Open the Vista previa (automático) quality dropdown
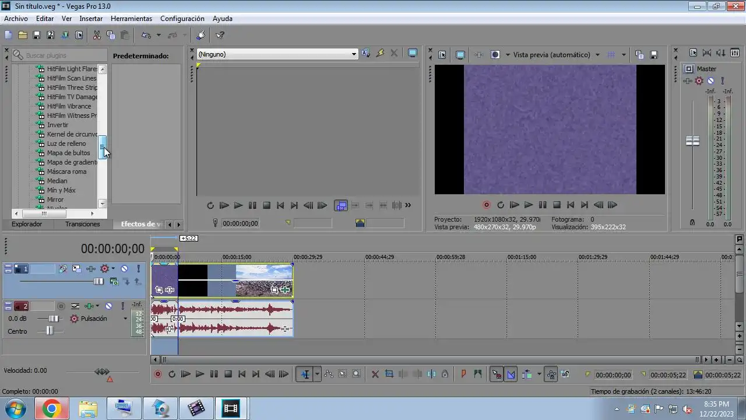The height and width of the screenshot is (420, 746). [597, 54]
